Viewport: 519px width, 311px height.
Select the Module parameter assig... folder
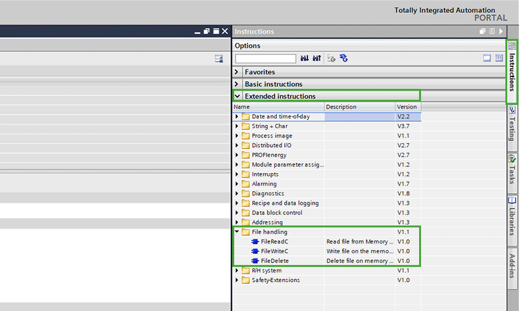[x=287, y=165]
